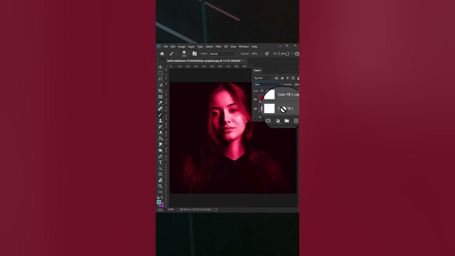This screenshot has height=256, width=455.
Task: Select the Ellipse shape tool
Action: (x=160, y=174)
